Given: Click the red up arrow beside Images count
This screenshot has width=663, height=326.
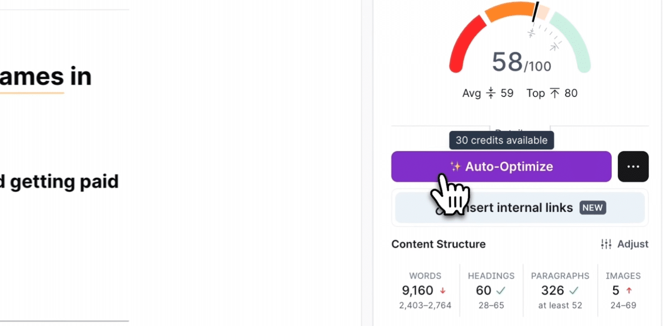Looking at the screenshot, I should coord(629,291).
